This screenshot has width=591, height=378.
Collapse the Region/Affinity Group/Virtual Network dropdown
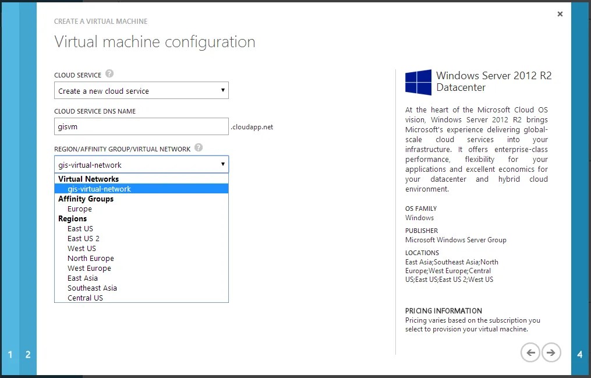pyautogui.click(x=141, y=164)
